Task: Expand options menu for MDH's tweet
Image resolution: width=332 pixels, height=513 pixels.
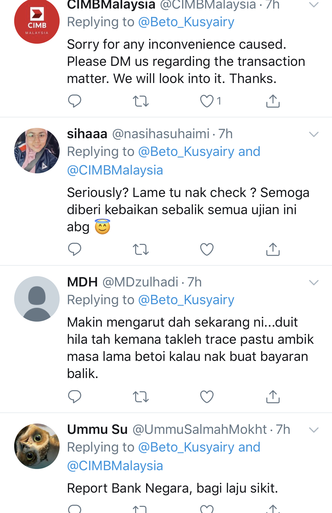Action: pyautogui.click(x=314, y=283)
